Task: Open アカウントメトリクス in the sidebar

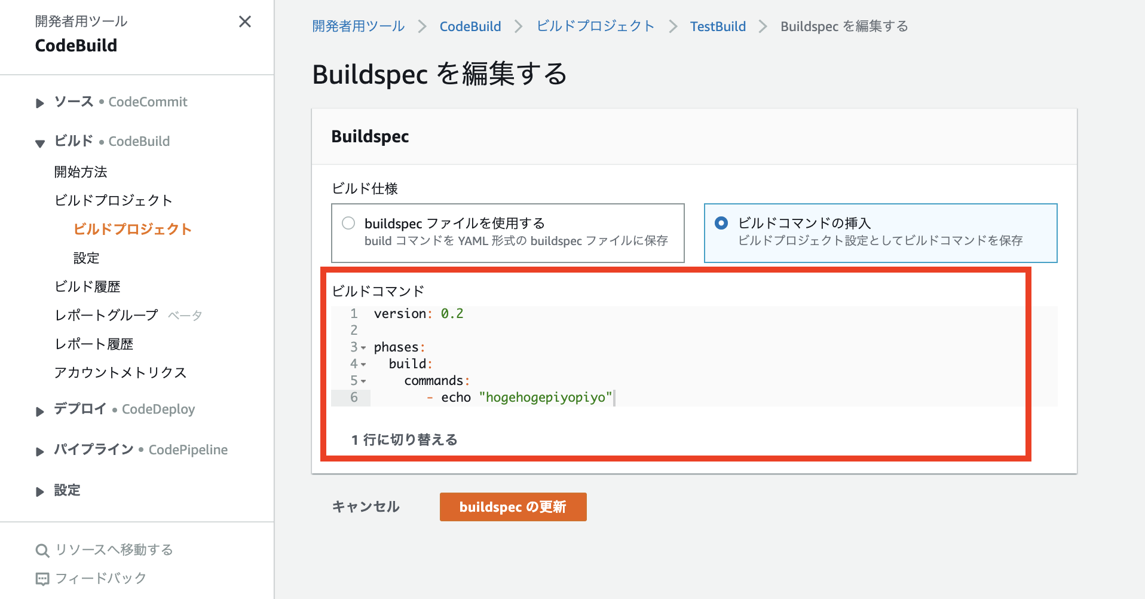Action: coord(120,372)
